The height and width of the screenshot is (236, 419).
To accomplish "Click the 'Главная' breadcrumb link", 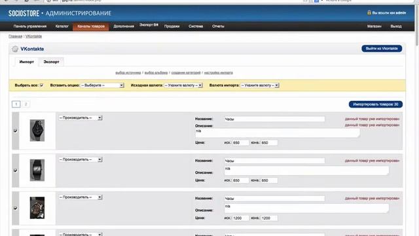I will tap(15, 36).
